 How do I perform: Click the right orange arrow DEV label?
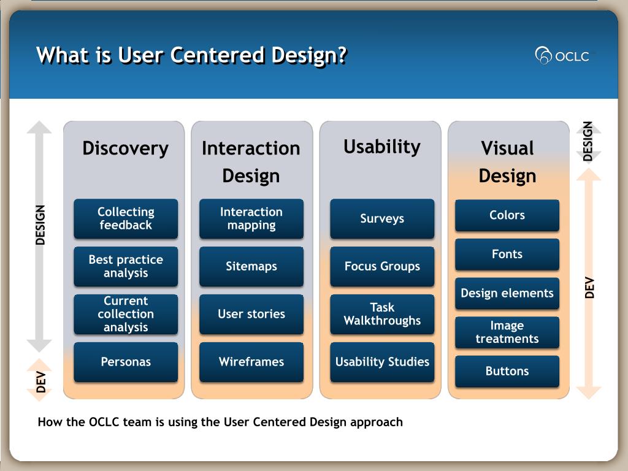tap(589, 288)
